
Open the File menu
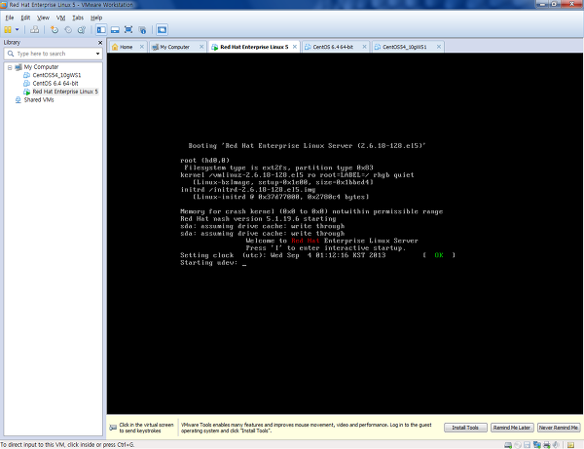coord(10,18)
